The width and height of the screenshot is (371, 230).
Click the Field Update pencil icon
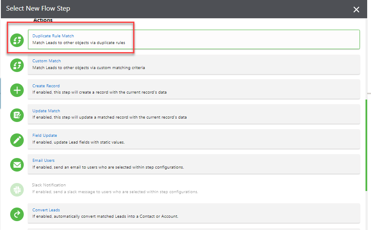[x=17, y=140]
